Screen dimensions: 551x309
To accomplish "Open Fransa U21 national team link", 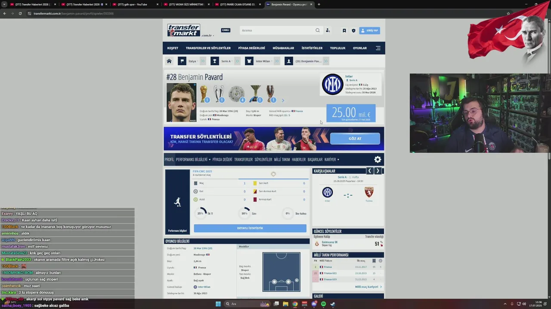I will (330, 273).
